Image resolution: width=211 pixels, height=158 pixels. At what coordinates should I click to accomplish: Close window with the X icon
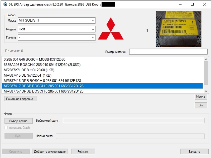205,4
